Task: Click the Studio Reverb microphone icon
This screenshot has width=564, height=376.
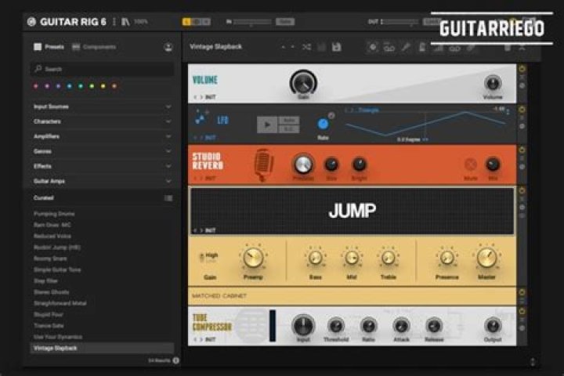Action: [264, 164]
